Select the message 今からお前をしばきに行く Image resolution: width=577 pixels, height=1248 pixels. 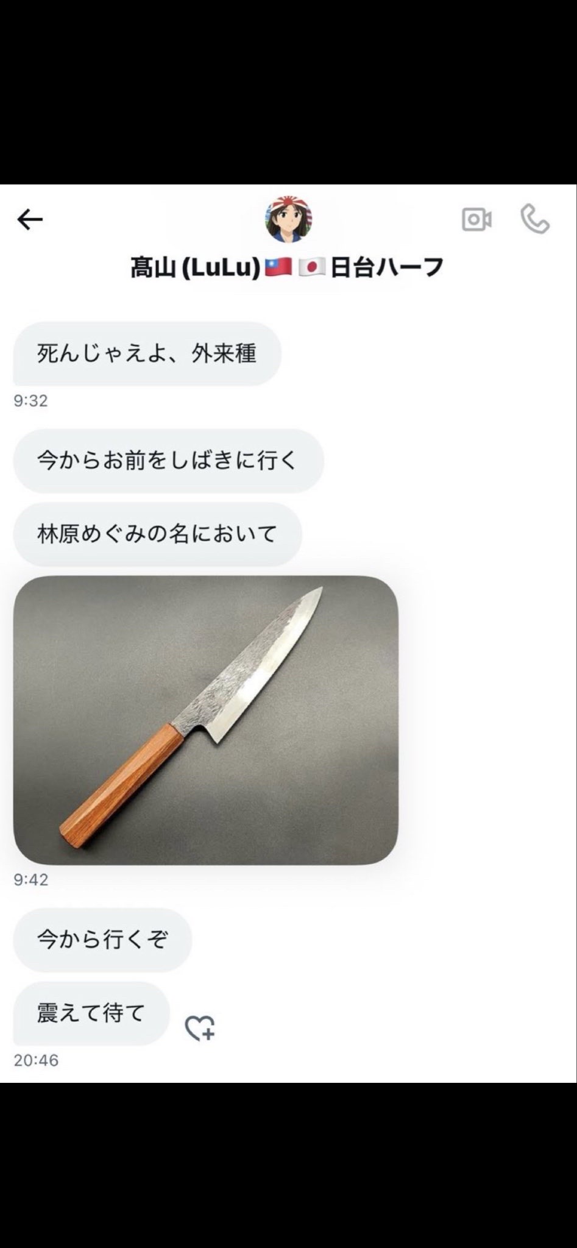coord(168,461)
